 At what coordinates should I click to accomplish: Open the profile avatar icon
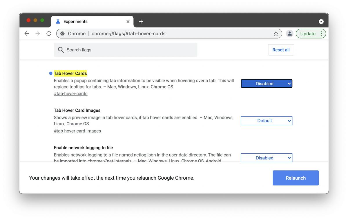click(289, 33)
